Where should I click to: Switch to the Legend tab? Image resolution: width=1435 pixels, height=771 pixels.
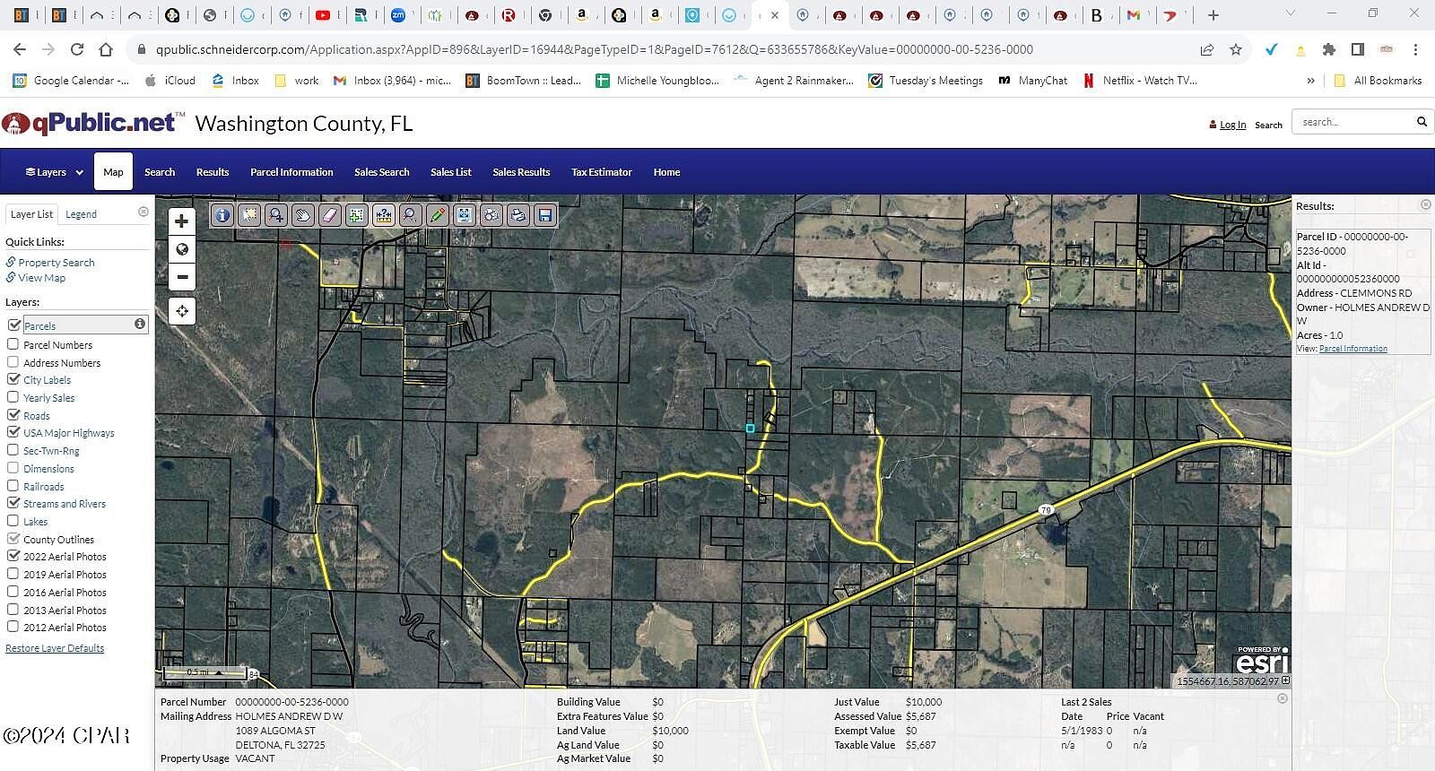pos(81,214)
